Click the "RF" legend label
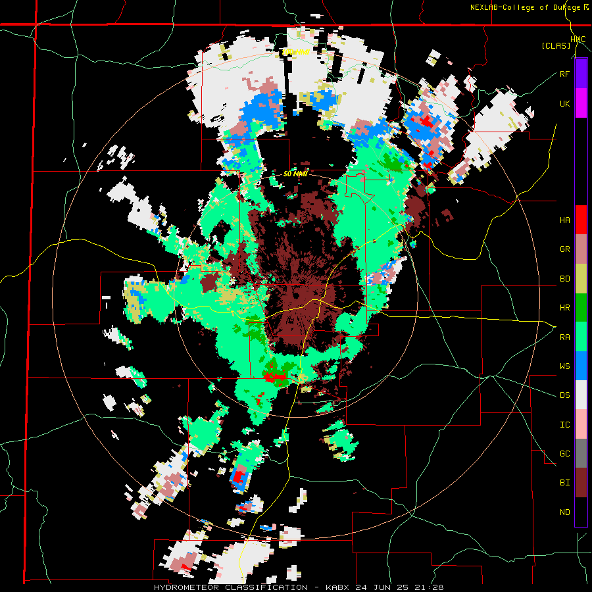The height and width of the screenshot is (592, 592). (564, 74)
